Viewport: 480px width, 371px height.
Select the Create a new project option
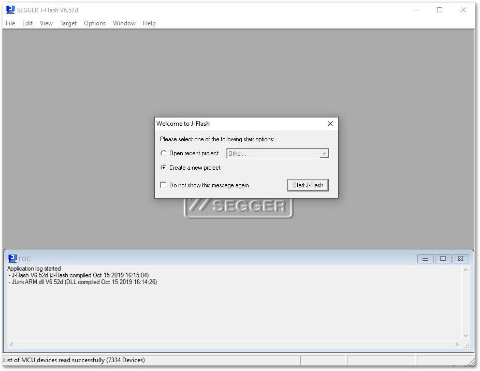coord(164,168)
